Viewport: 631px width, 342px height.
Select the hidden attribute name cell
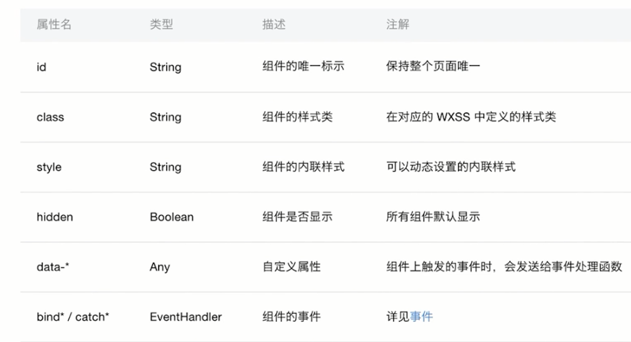[54, 217]
